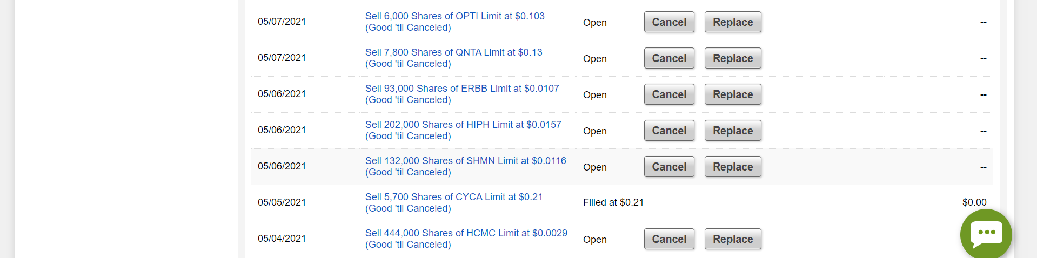1037x258 pixels.
Task: Open the Sell 7,800 Shares of QNTA link
Action: tap(453, 52)
